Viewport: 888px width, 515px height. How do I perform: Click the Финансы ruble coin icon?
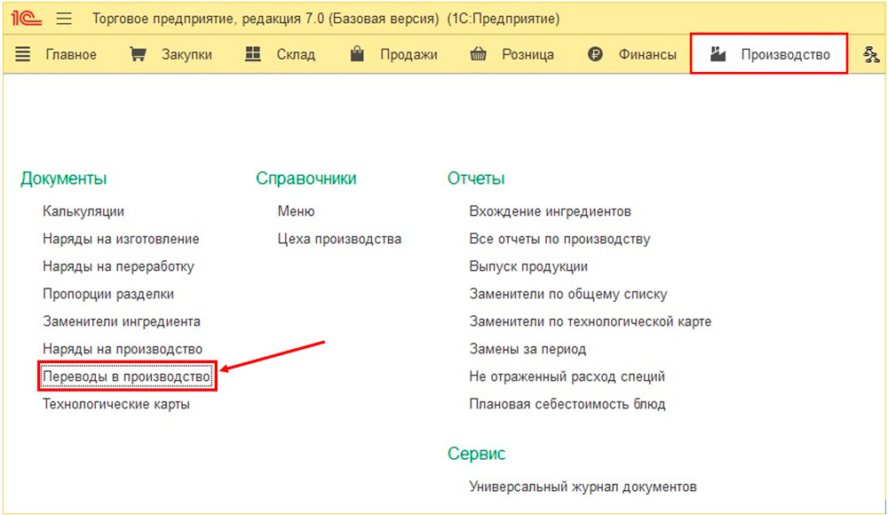click(x=595, y=55)
